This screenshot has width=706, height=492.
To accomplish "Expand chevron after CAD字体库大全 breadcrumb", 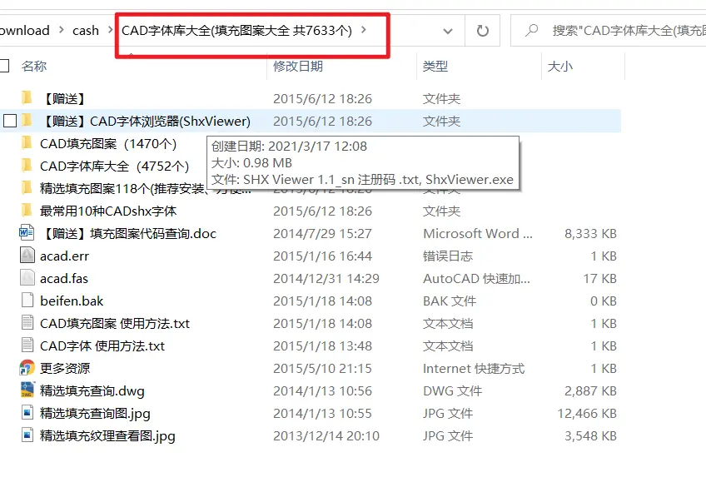I will tap(364, 30).
